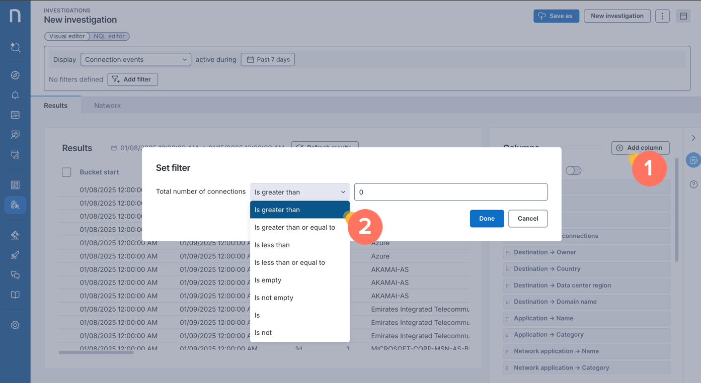
Task: Open the search icon in the left sidebar
Action: (15, 47)
